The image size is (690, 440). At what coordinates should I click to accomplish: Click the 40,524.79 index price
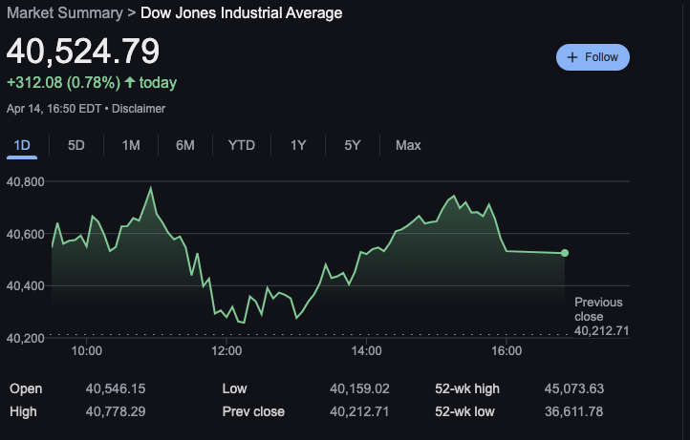[x=83, y=52]
